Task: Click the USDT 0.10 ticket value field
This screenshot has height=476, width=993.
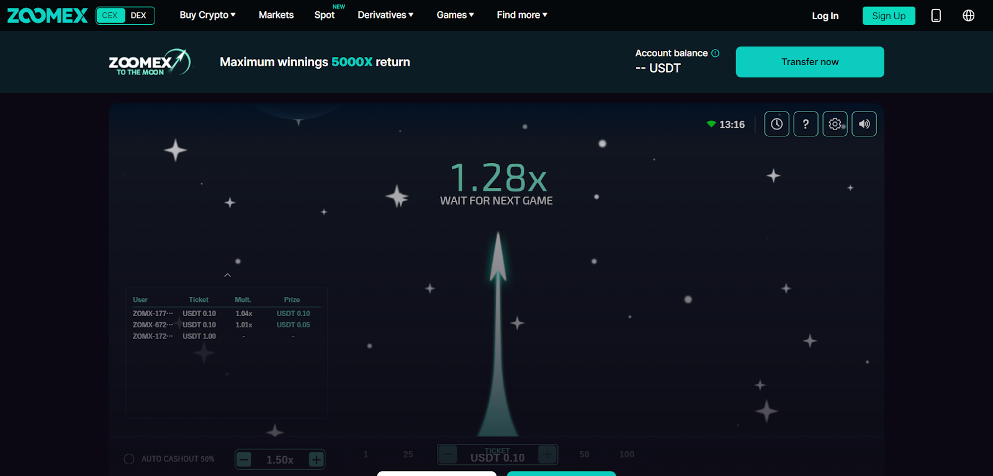Action: pos(497,457)
